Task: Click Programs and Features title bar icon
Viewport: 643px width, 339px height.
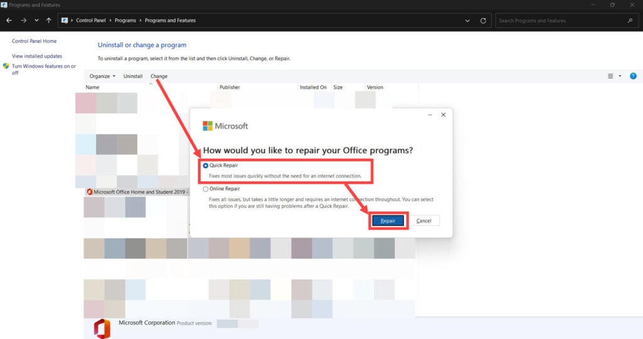Action: pos(4,5)
